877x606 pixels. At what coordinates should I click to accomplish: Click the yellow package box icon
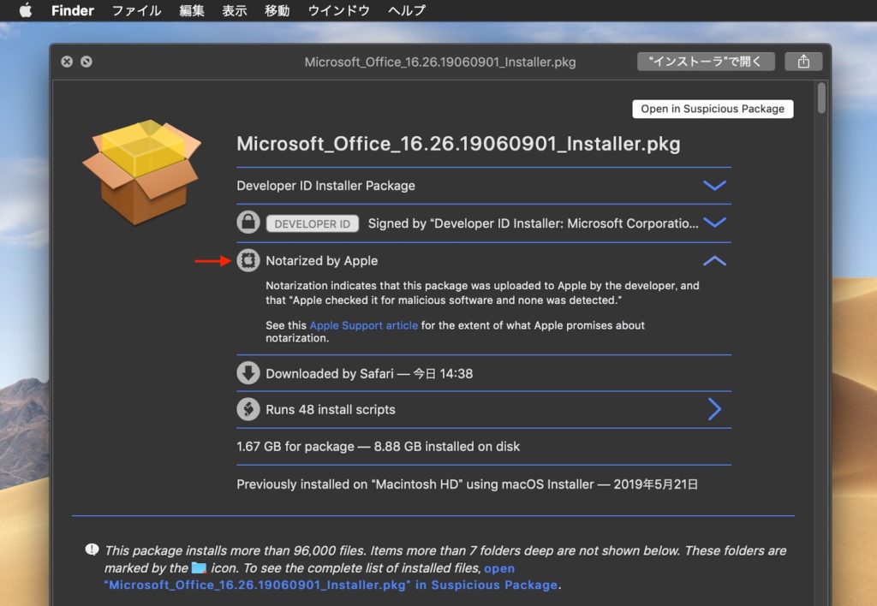click(x=141, y=172)
